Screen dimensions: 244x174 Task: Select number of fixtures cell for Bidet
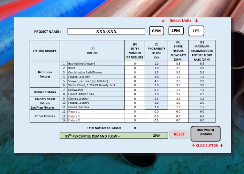click(x=135, y=68)
